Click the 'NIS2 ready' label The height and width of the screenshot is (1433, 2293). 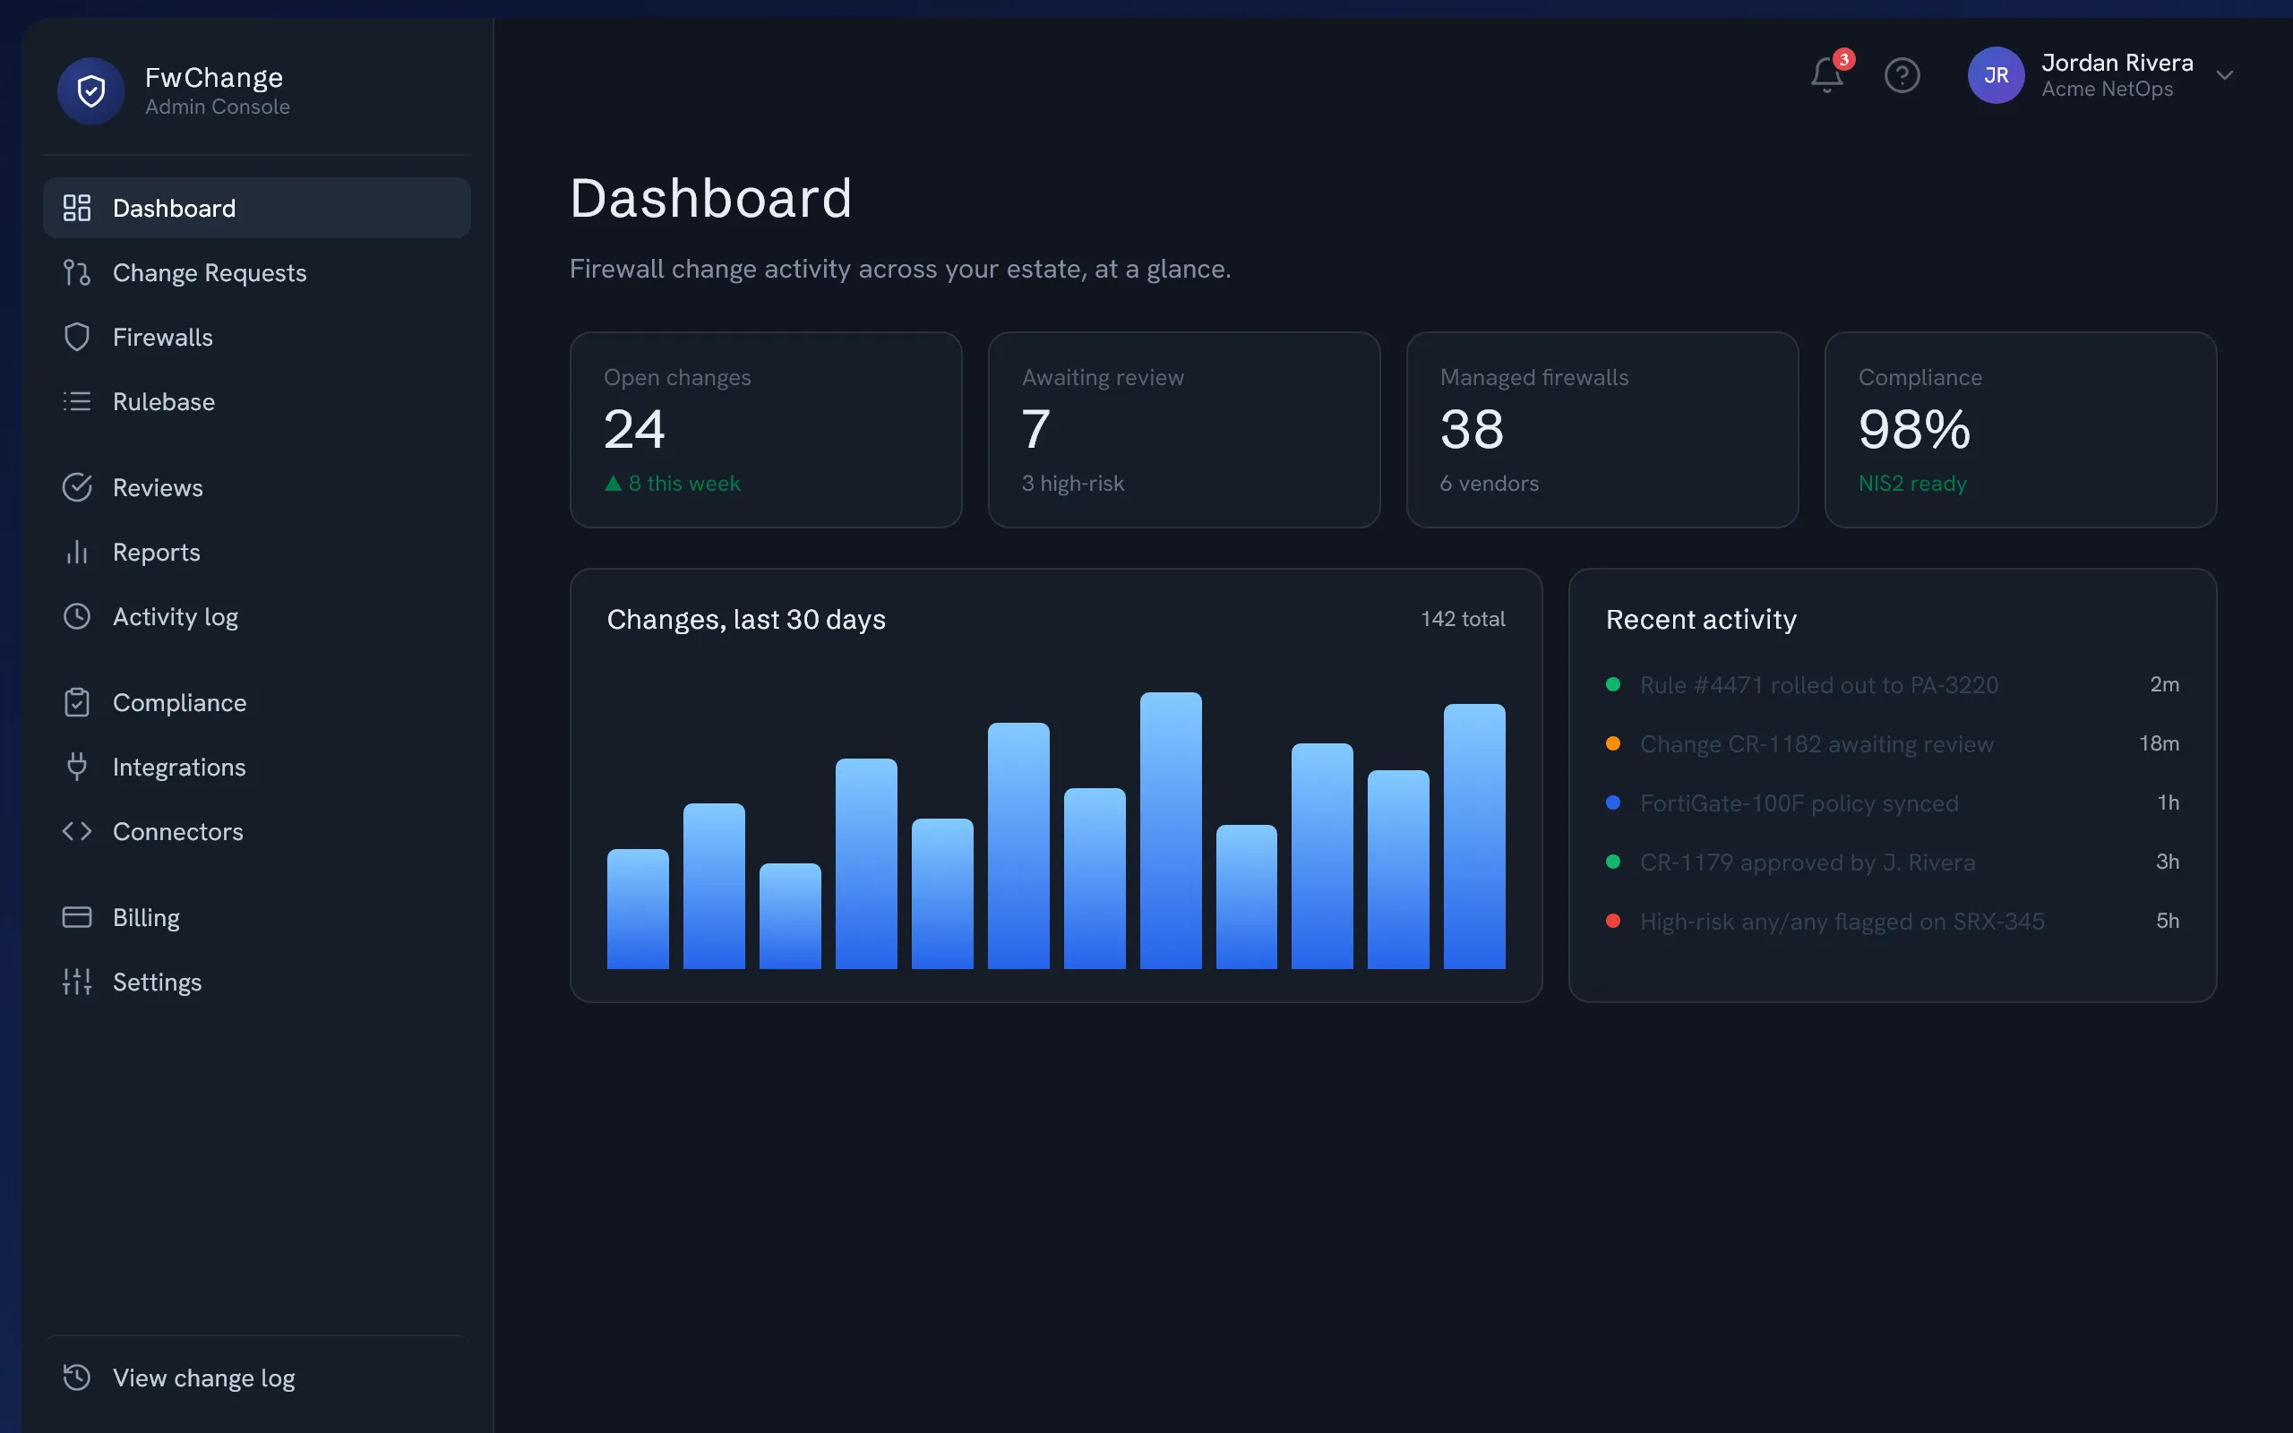[1912, 484]
